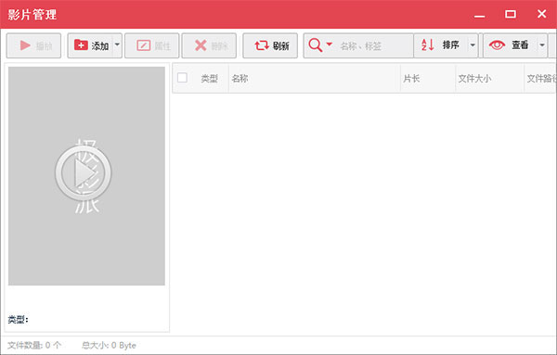This screenshot has width=557, height=355.
Task: Open the search type dropdown arrow
Action: click(329, 44)
